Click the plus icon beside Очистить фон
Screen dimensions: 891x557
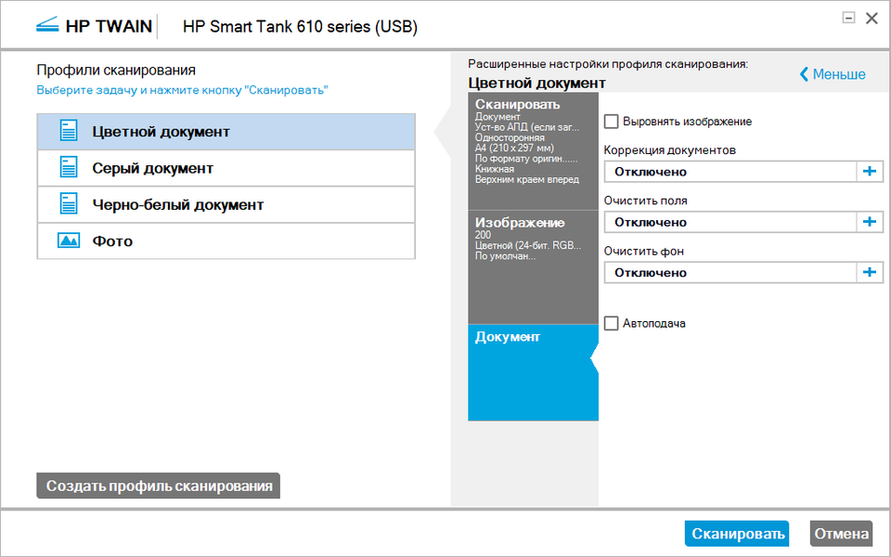click(x=870, y=272)
